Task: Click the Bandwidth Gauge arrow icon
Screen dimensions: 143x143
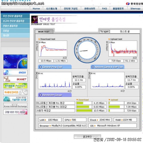Action: [x=40, y=95]
